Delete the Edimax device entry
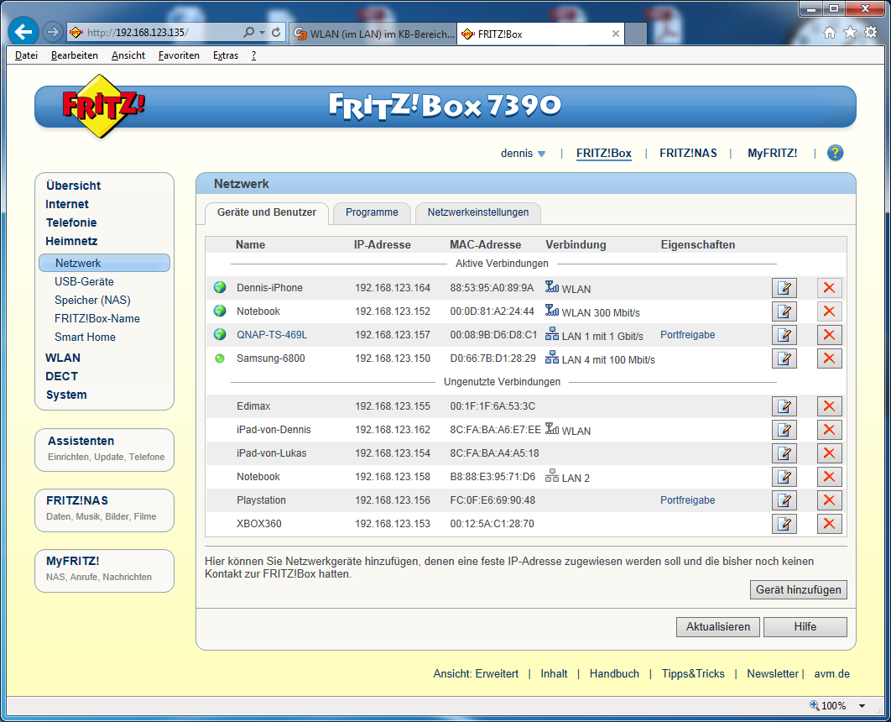The image size is (891, 722). pos(829,405)
